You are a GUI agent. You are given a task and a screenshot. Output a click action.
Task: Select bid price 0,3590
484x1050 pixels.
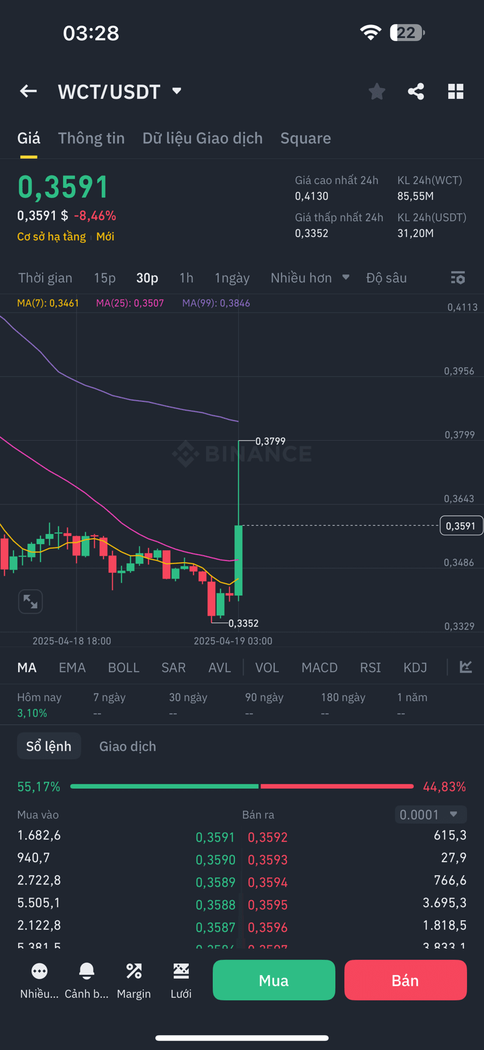tap(215, 860)
